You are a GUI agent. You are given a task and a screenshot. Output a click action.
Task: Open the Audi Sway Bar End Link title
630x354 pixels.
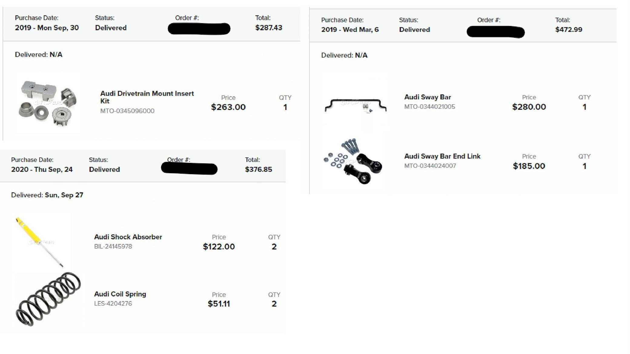click(442, 156)
